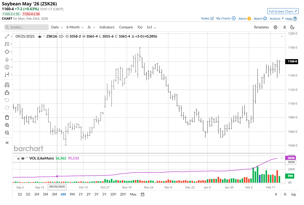Click the 09/25/2025 crosshair date label
The height and width of the screenshot is (205, 304).
(x=57, y=187)
